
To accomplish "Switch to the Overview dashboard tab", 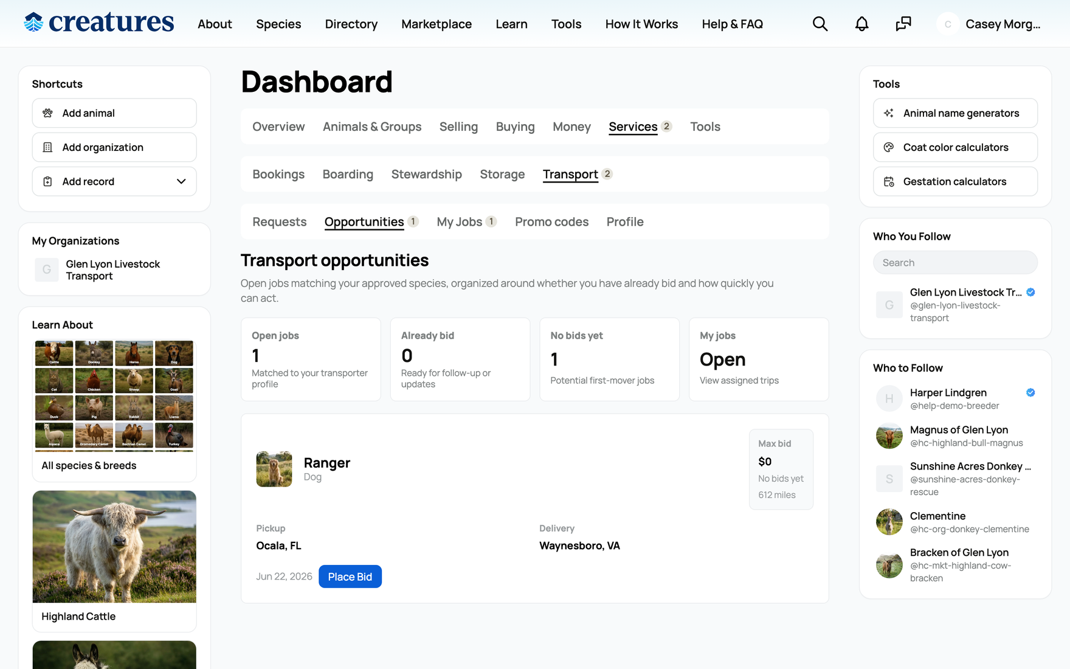I will [x=278, y=127].
